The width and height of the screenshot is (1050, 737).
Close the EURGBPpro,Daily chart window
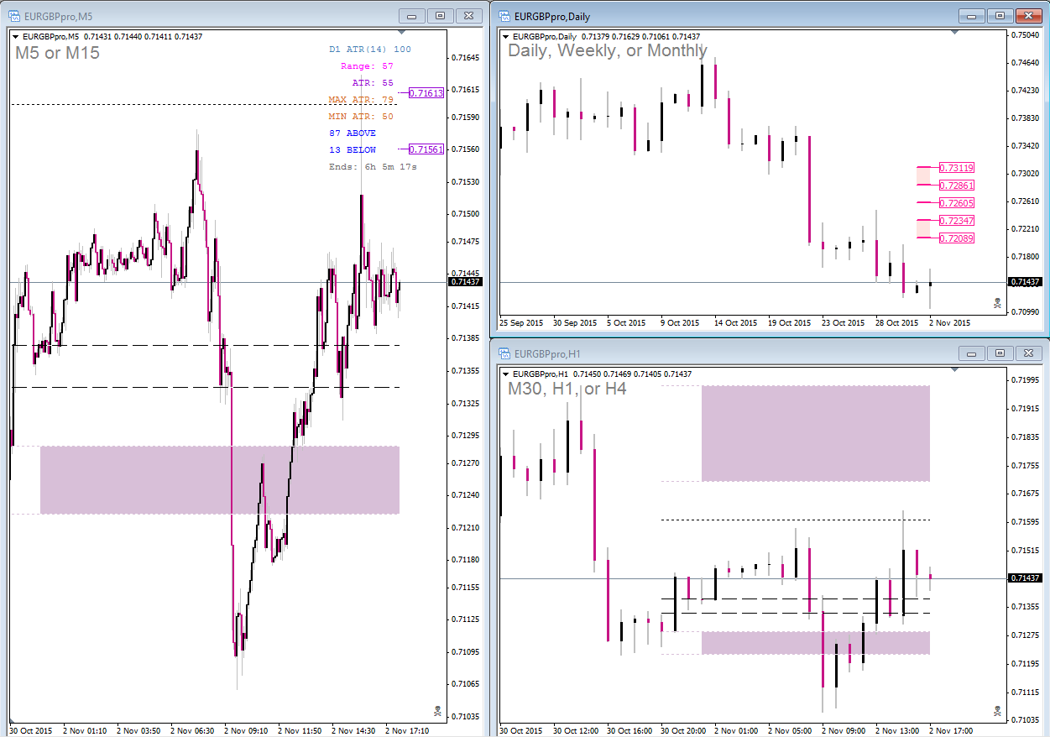1028,15
